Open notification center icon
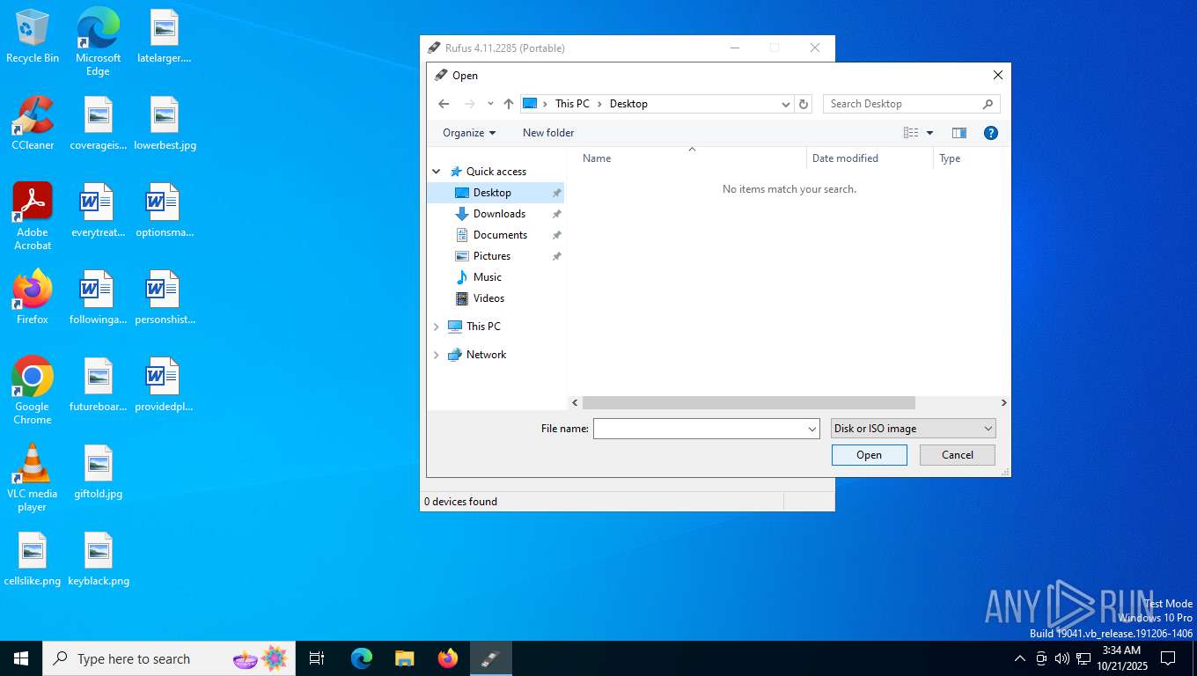The width and height of the screenshot is (1197, 676). click(1168, 658)
